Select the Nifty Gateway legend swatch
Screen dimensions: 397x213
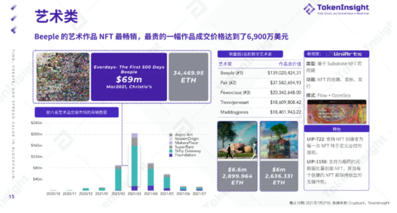[x=171, y=151]
